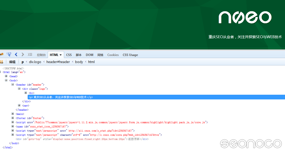Screen dimensions: 285x152
Task: Expand the nav element node
Action: [x=19, y=105]
